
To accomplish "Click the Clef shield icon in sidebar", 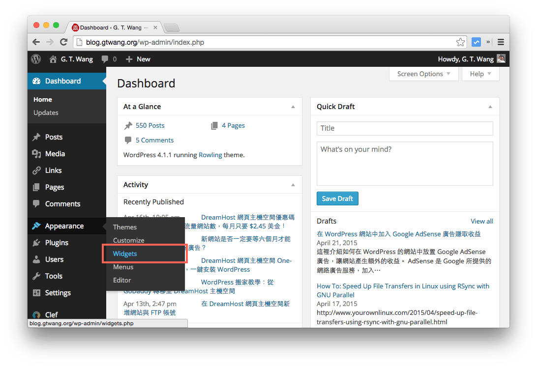I will [35, 315].
